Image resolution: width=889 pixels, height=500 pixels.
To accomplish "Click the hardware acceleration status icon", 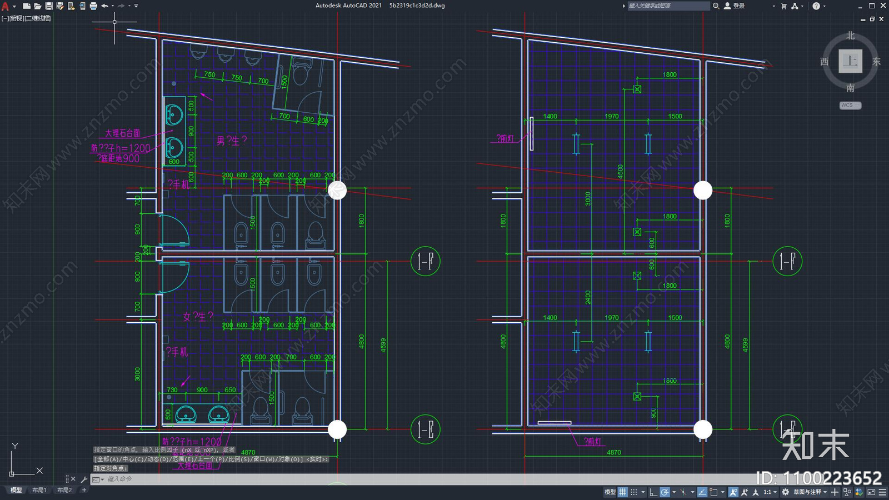I will coord(859,492).
